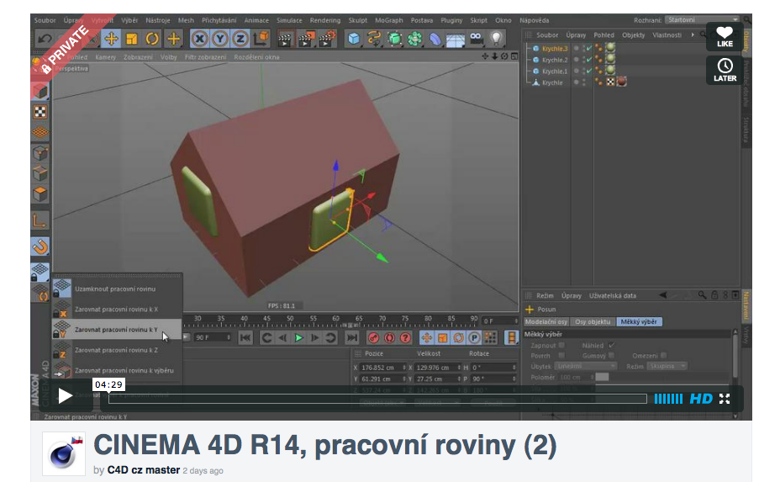The width and height of the screenshot is (780, 482).
Task: Click the Undo arrow icon
Action: pos(45,39)
